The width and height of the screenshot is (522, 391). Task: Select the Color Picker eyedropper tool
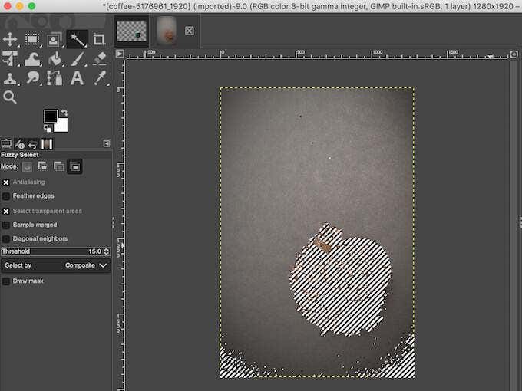(x=99, y=78)
